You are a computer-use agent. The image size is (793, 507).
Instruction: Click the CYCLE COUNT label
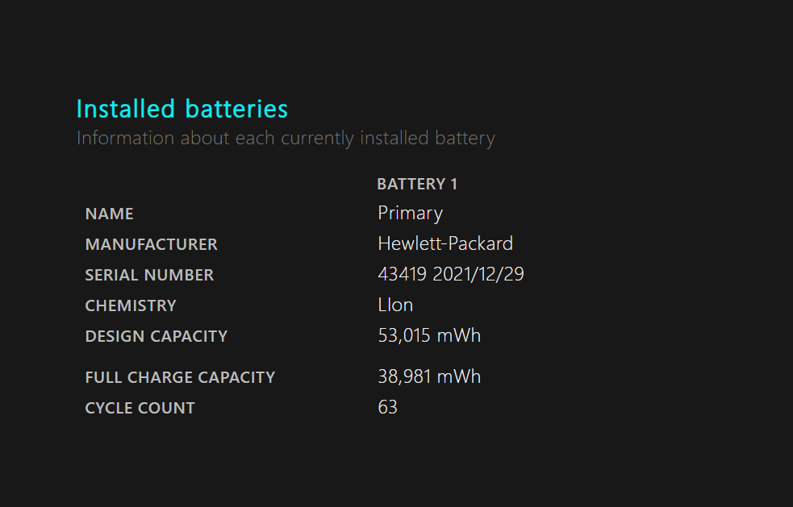point(140,408)
